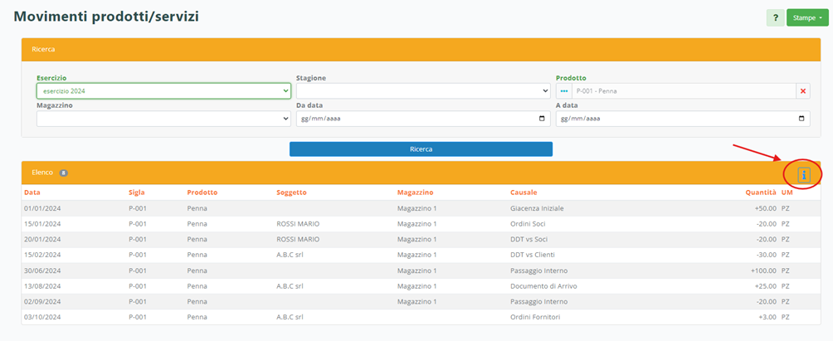Click the Elenco count badge
The image size is (833, 341).
[x=64, y=173]
